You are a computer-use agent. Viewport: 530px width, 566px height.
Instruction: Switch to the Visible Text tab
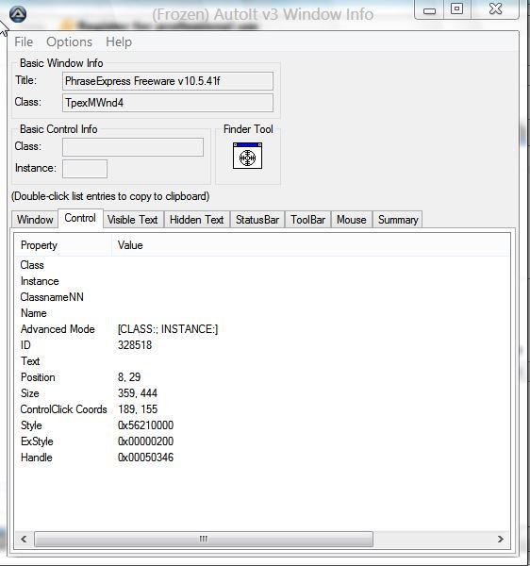coord(132,220)
